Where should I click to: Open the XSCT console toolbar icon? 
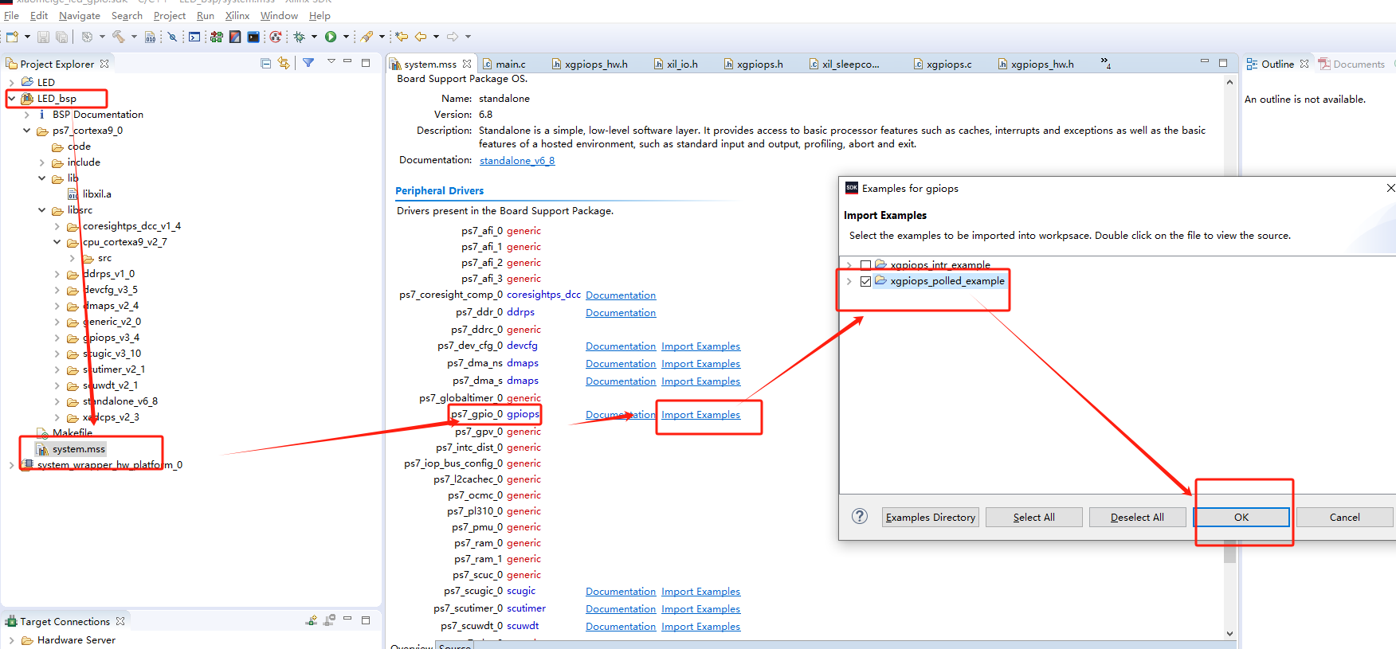[194, 37]
